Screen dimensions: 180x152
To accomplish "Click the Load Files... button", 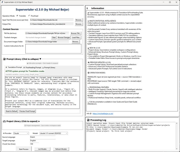I will [x=76, y=37].
